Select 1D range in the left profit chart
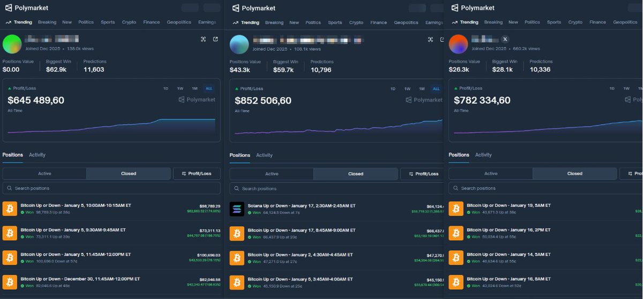 point(166,89)
